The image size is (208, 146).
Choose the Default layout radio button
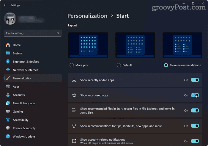click(119, 65)
